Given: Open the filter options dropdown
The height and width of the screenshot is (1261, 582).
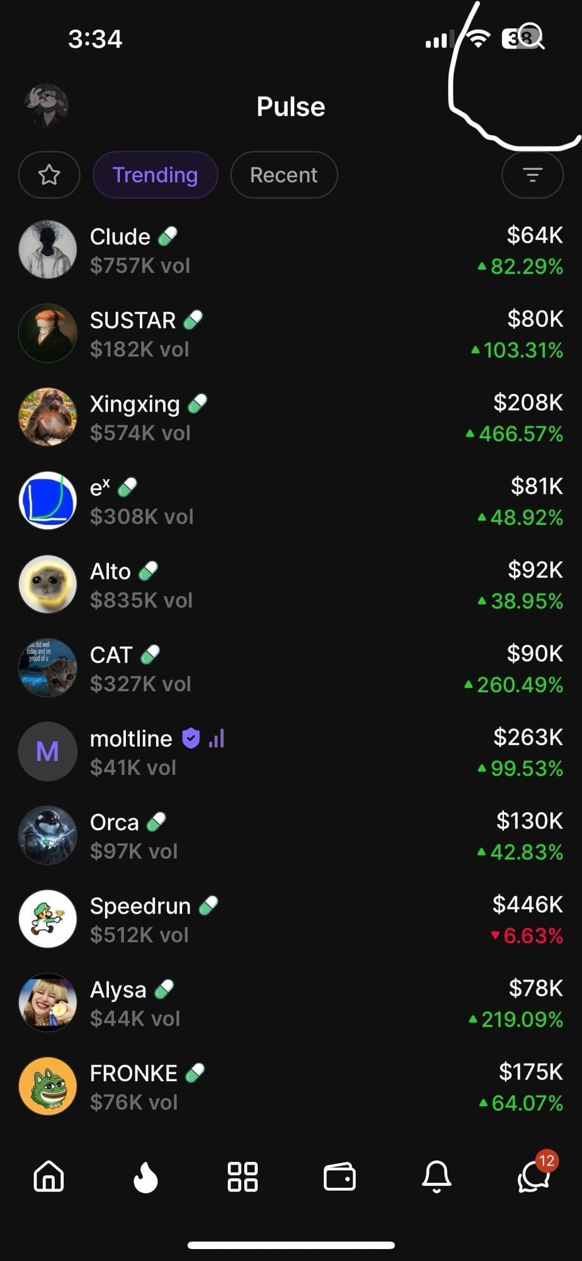Looking at the screenshot, I should point(532,175).
